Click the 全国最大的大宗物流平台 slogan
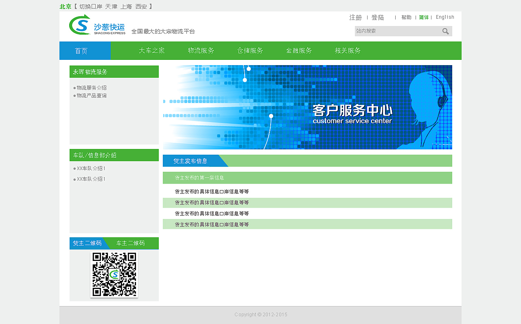This screenshot has height=324, width=521. 163,31
